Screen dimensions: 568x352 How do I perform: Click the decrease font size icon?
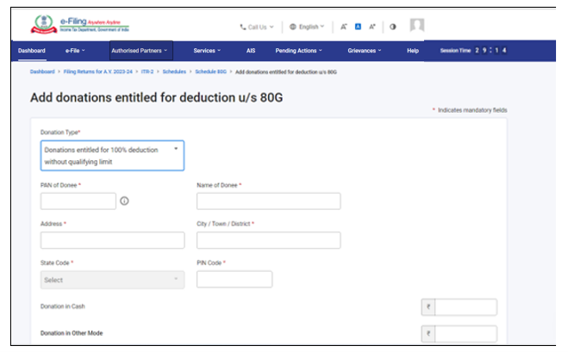tap(343, 27)
